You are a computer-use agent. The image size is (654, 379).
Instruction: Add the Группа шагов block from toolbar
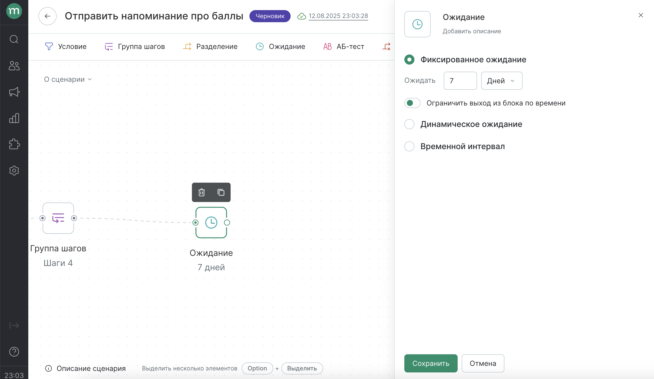(x=135, y=47)
